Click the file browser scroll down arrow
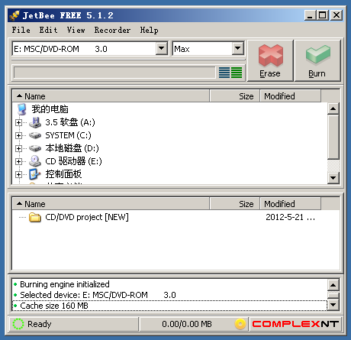Screen dimensions: 351x340 click(333, 177)
